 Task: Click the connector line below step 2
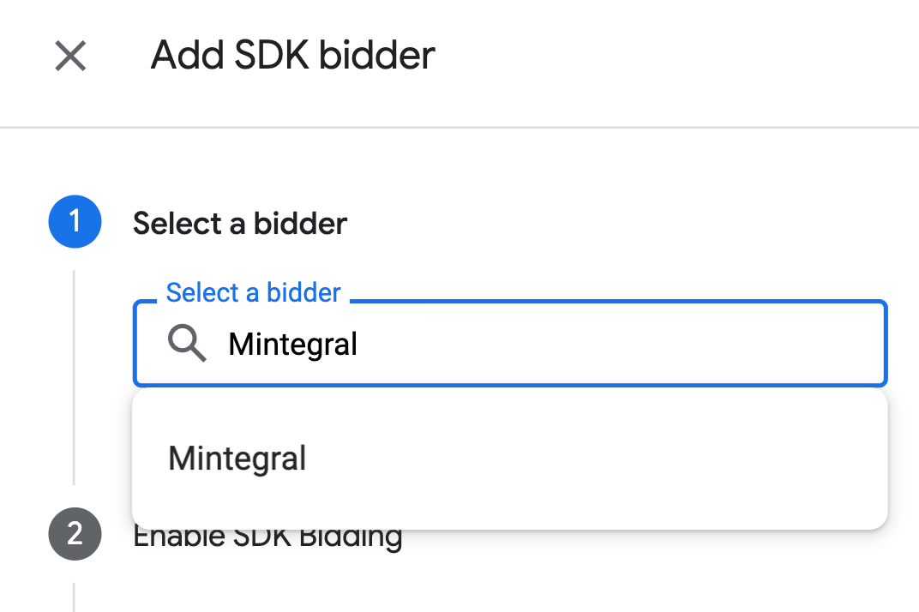pos(75,597)
